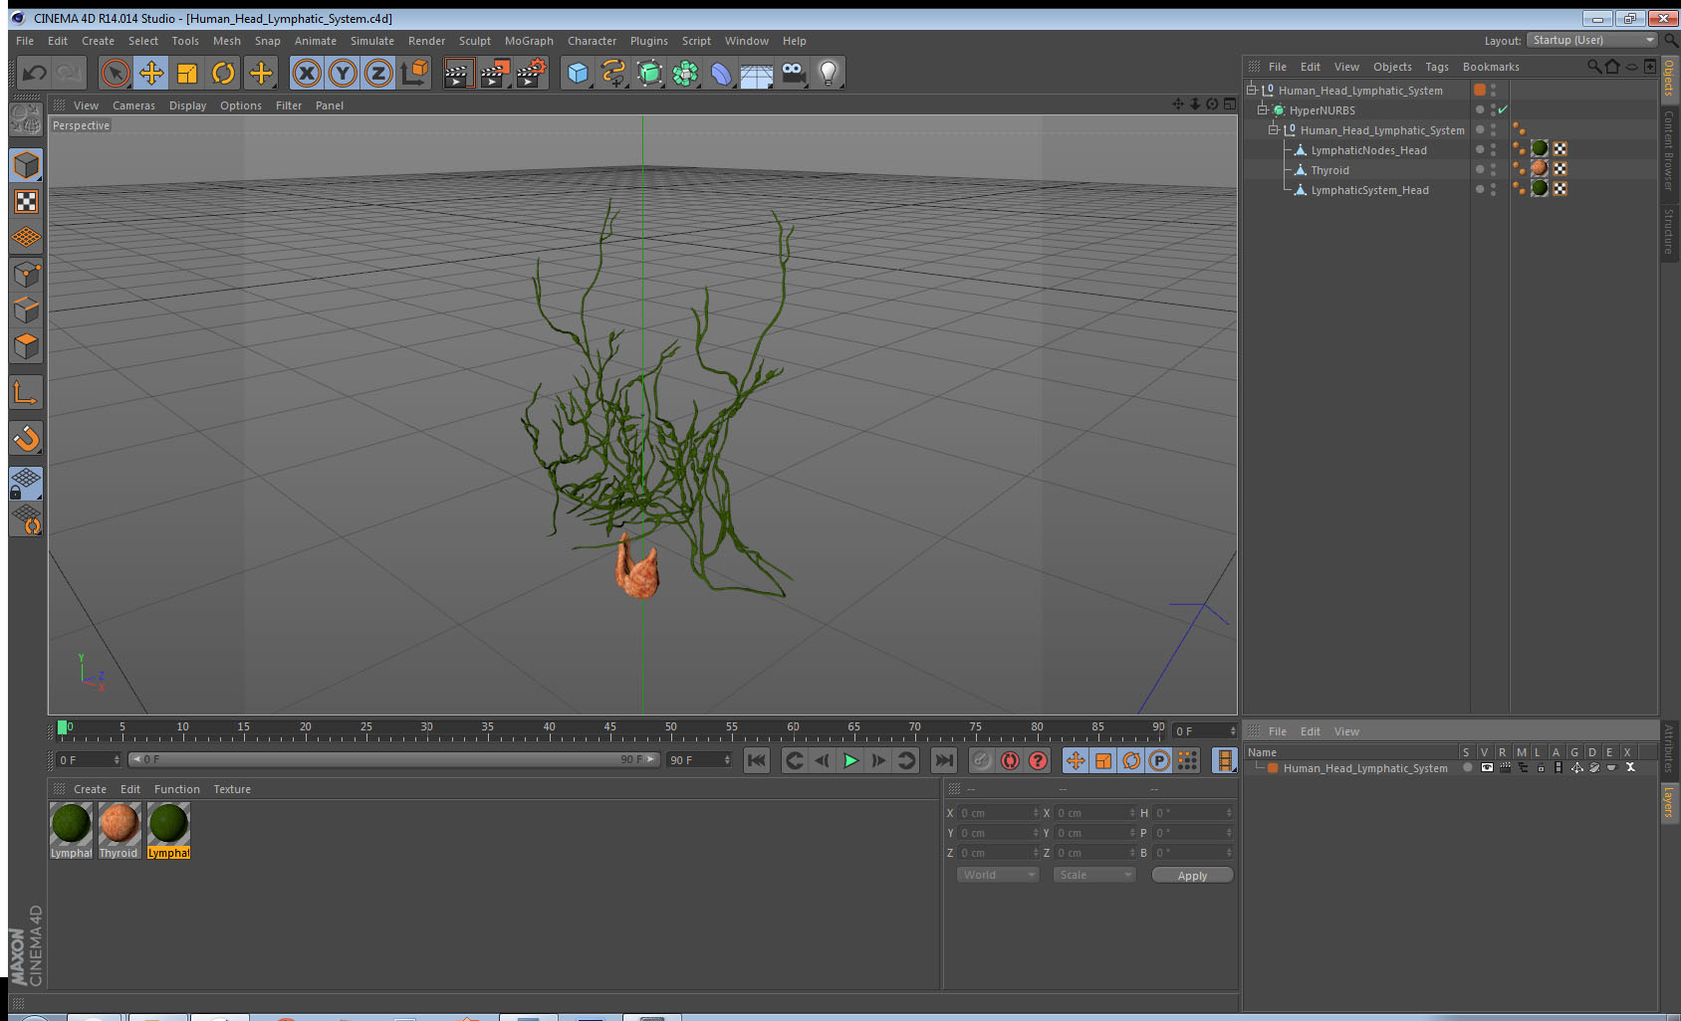Click timeline frame 45 marker

pyautogui.click(x=609, y=727)
